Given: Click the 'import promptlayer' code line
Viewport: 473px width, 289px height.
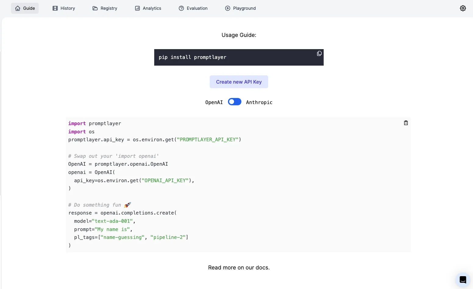Looking at the screenshot, I should click(x=95, y=124).
